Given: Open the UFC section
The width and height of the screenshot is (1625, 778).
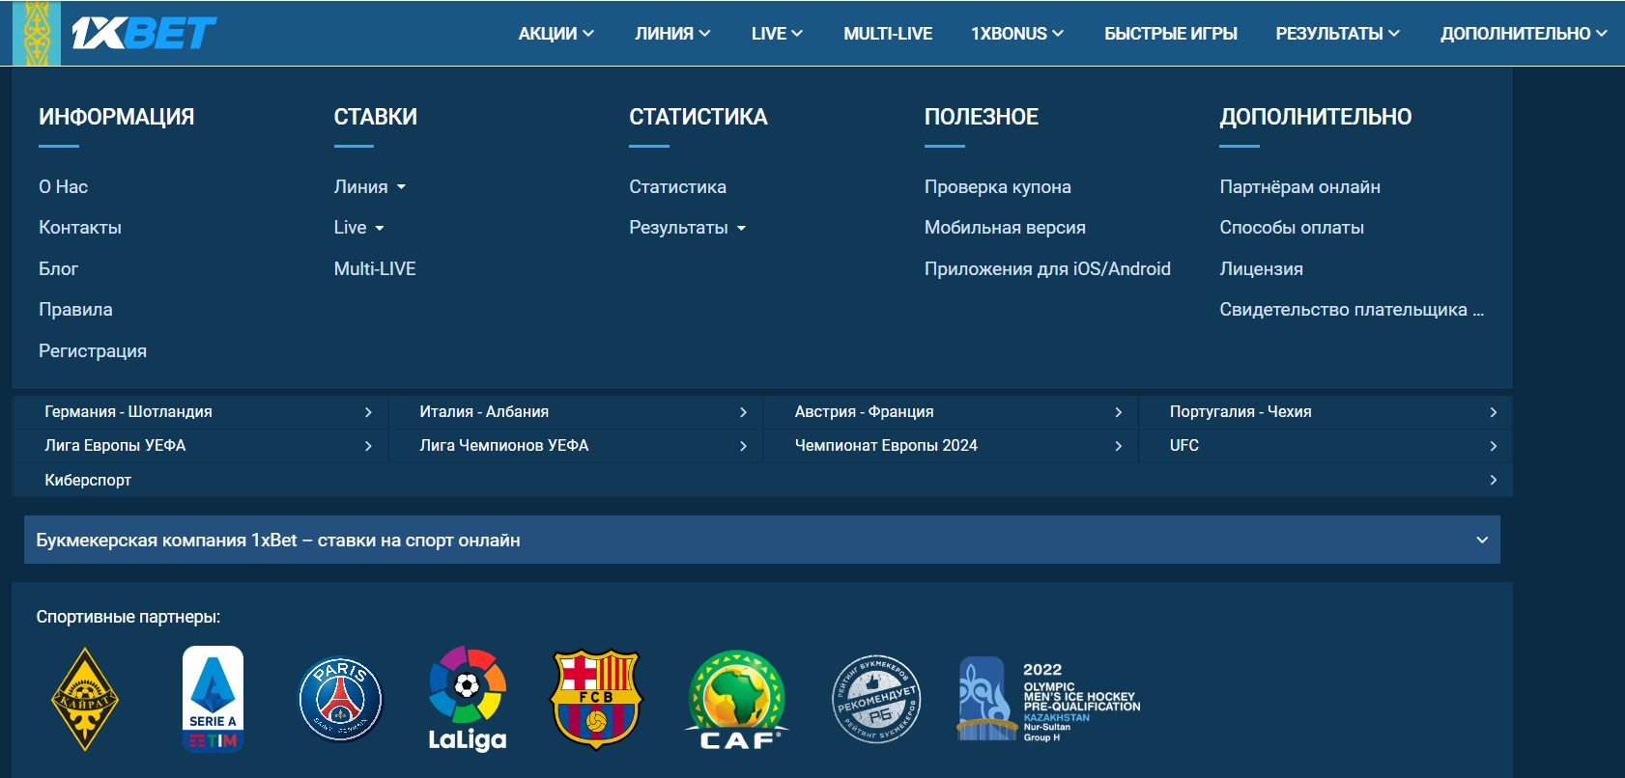Looking at the screenshot, I should coord(1326,446).
